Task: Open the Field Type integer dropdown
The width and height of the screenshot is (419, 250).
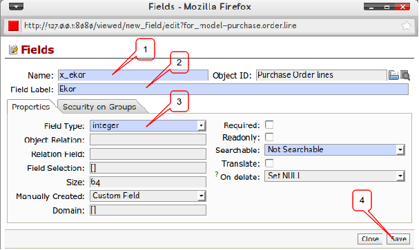Action: 148,125
